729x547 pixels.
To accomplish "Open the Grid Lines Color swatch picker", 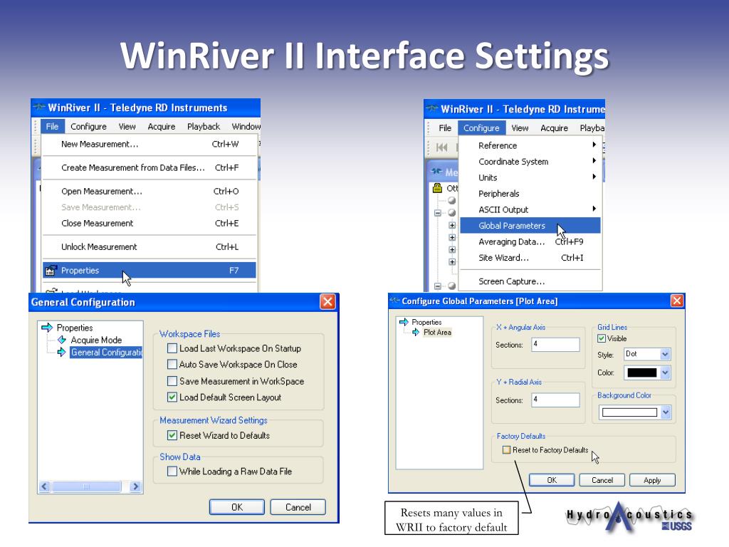I will click(648, 373).
